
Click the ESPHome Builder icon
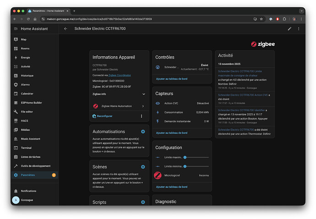(x=16, y=103)
